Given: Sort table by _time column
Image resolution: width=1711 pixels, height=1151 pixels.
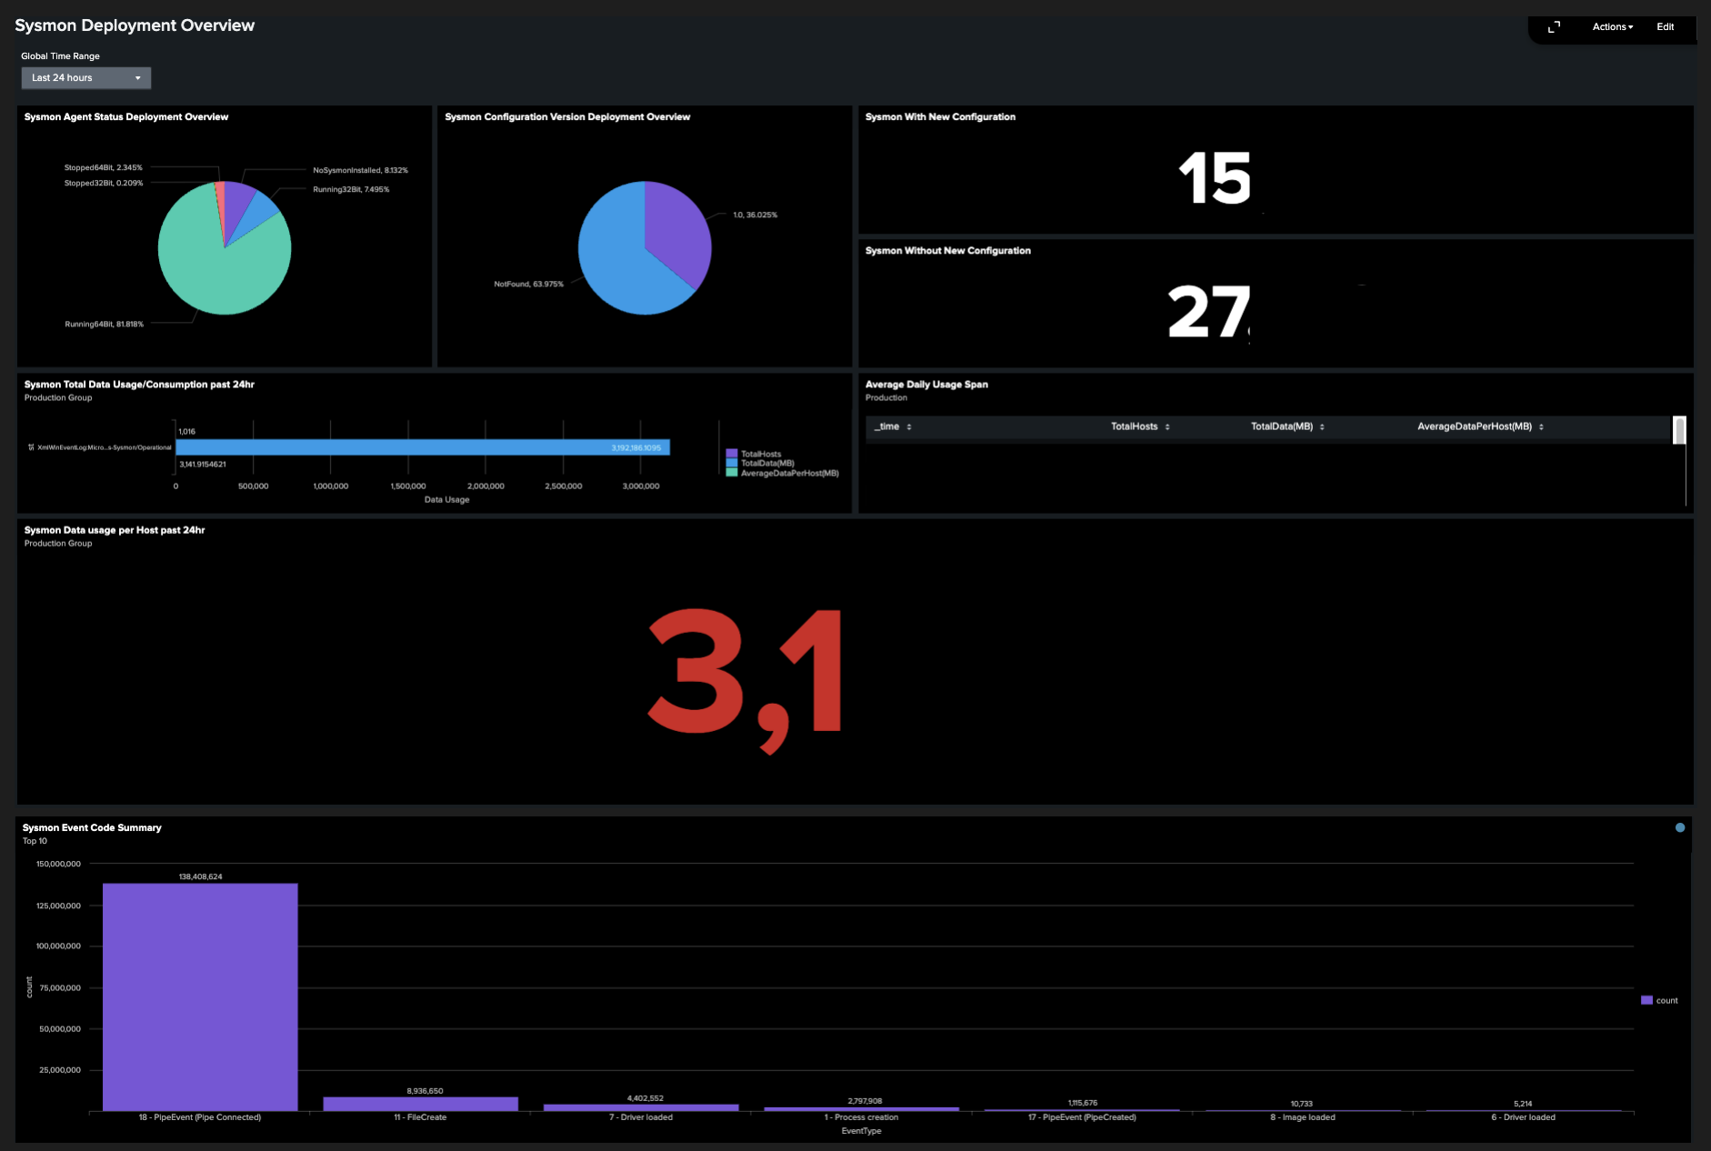Looking at the screenshot, I should coord(892,426).
